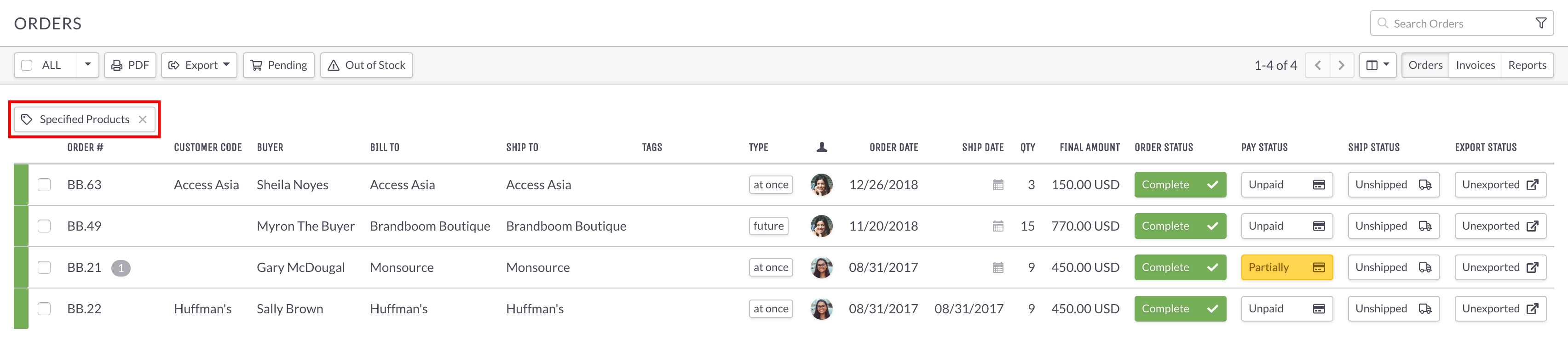Open the filter funnel in Search Orders
1568x362 pixels.
pos(1540,23)
